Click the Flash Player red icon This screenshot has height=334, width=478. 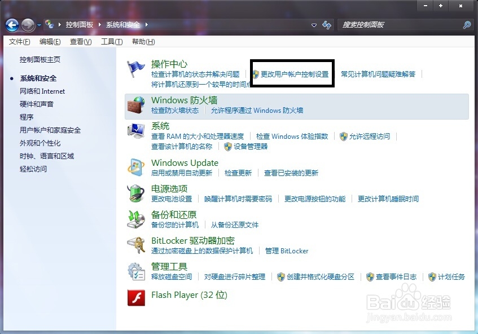pos(136,297)
